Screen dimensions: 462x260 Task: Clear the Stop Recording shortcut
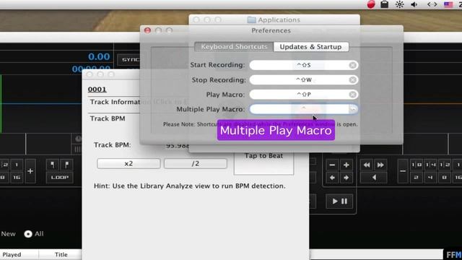[352, 80]
